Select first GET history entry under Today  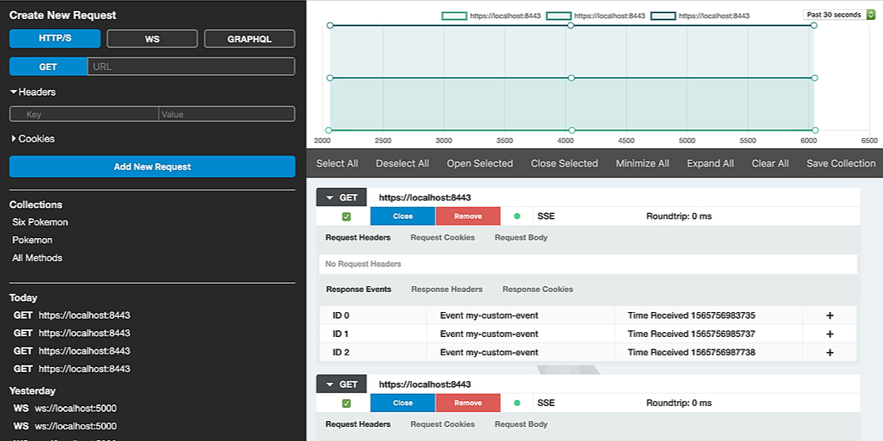tap(72, 315)
